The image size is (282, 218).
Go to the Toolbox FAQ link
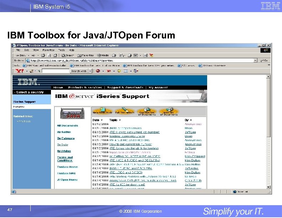pos(66,173)
